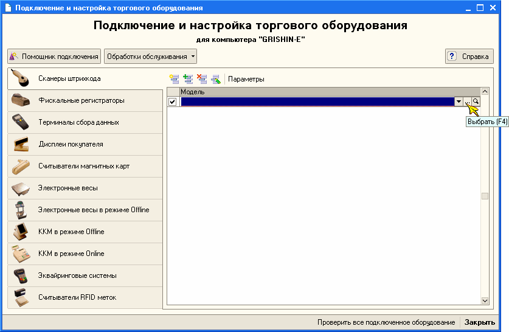Viewport: 509px width, 332px height.
Task: Click the copy row icon with green plus
Action: coord(188,79)
